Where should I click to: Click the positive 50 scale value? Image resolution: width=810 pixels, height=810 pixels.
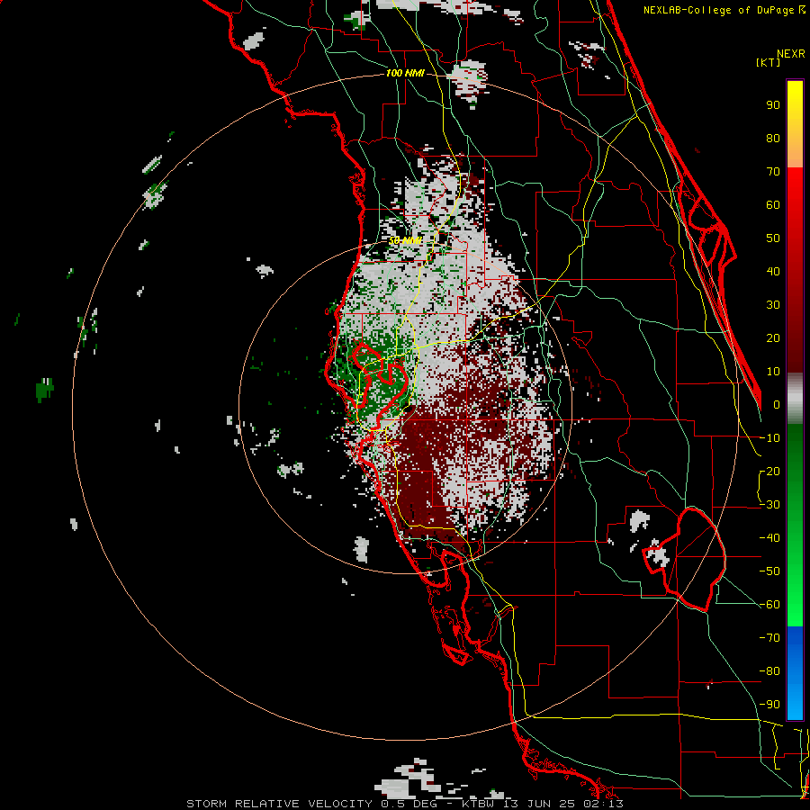(773, 238)
